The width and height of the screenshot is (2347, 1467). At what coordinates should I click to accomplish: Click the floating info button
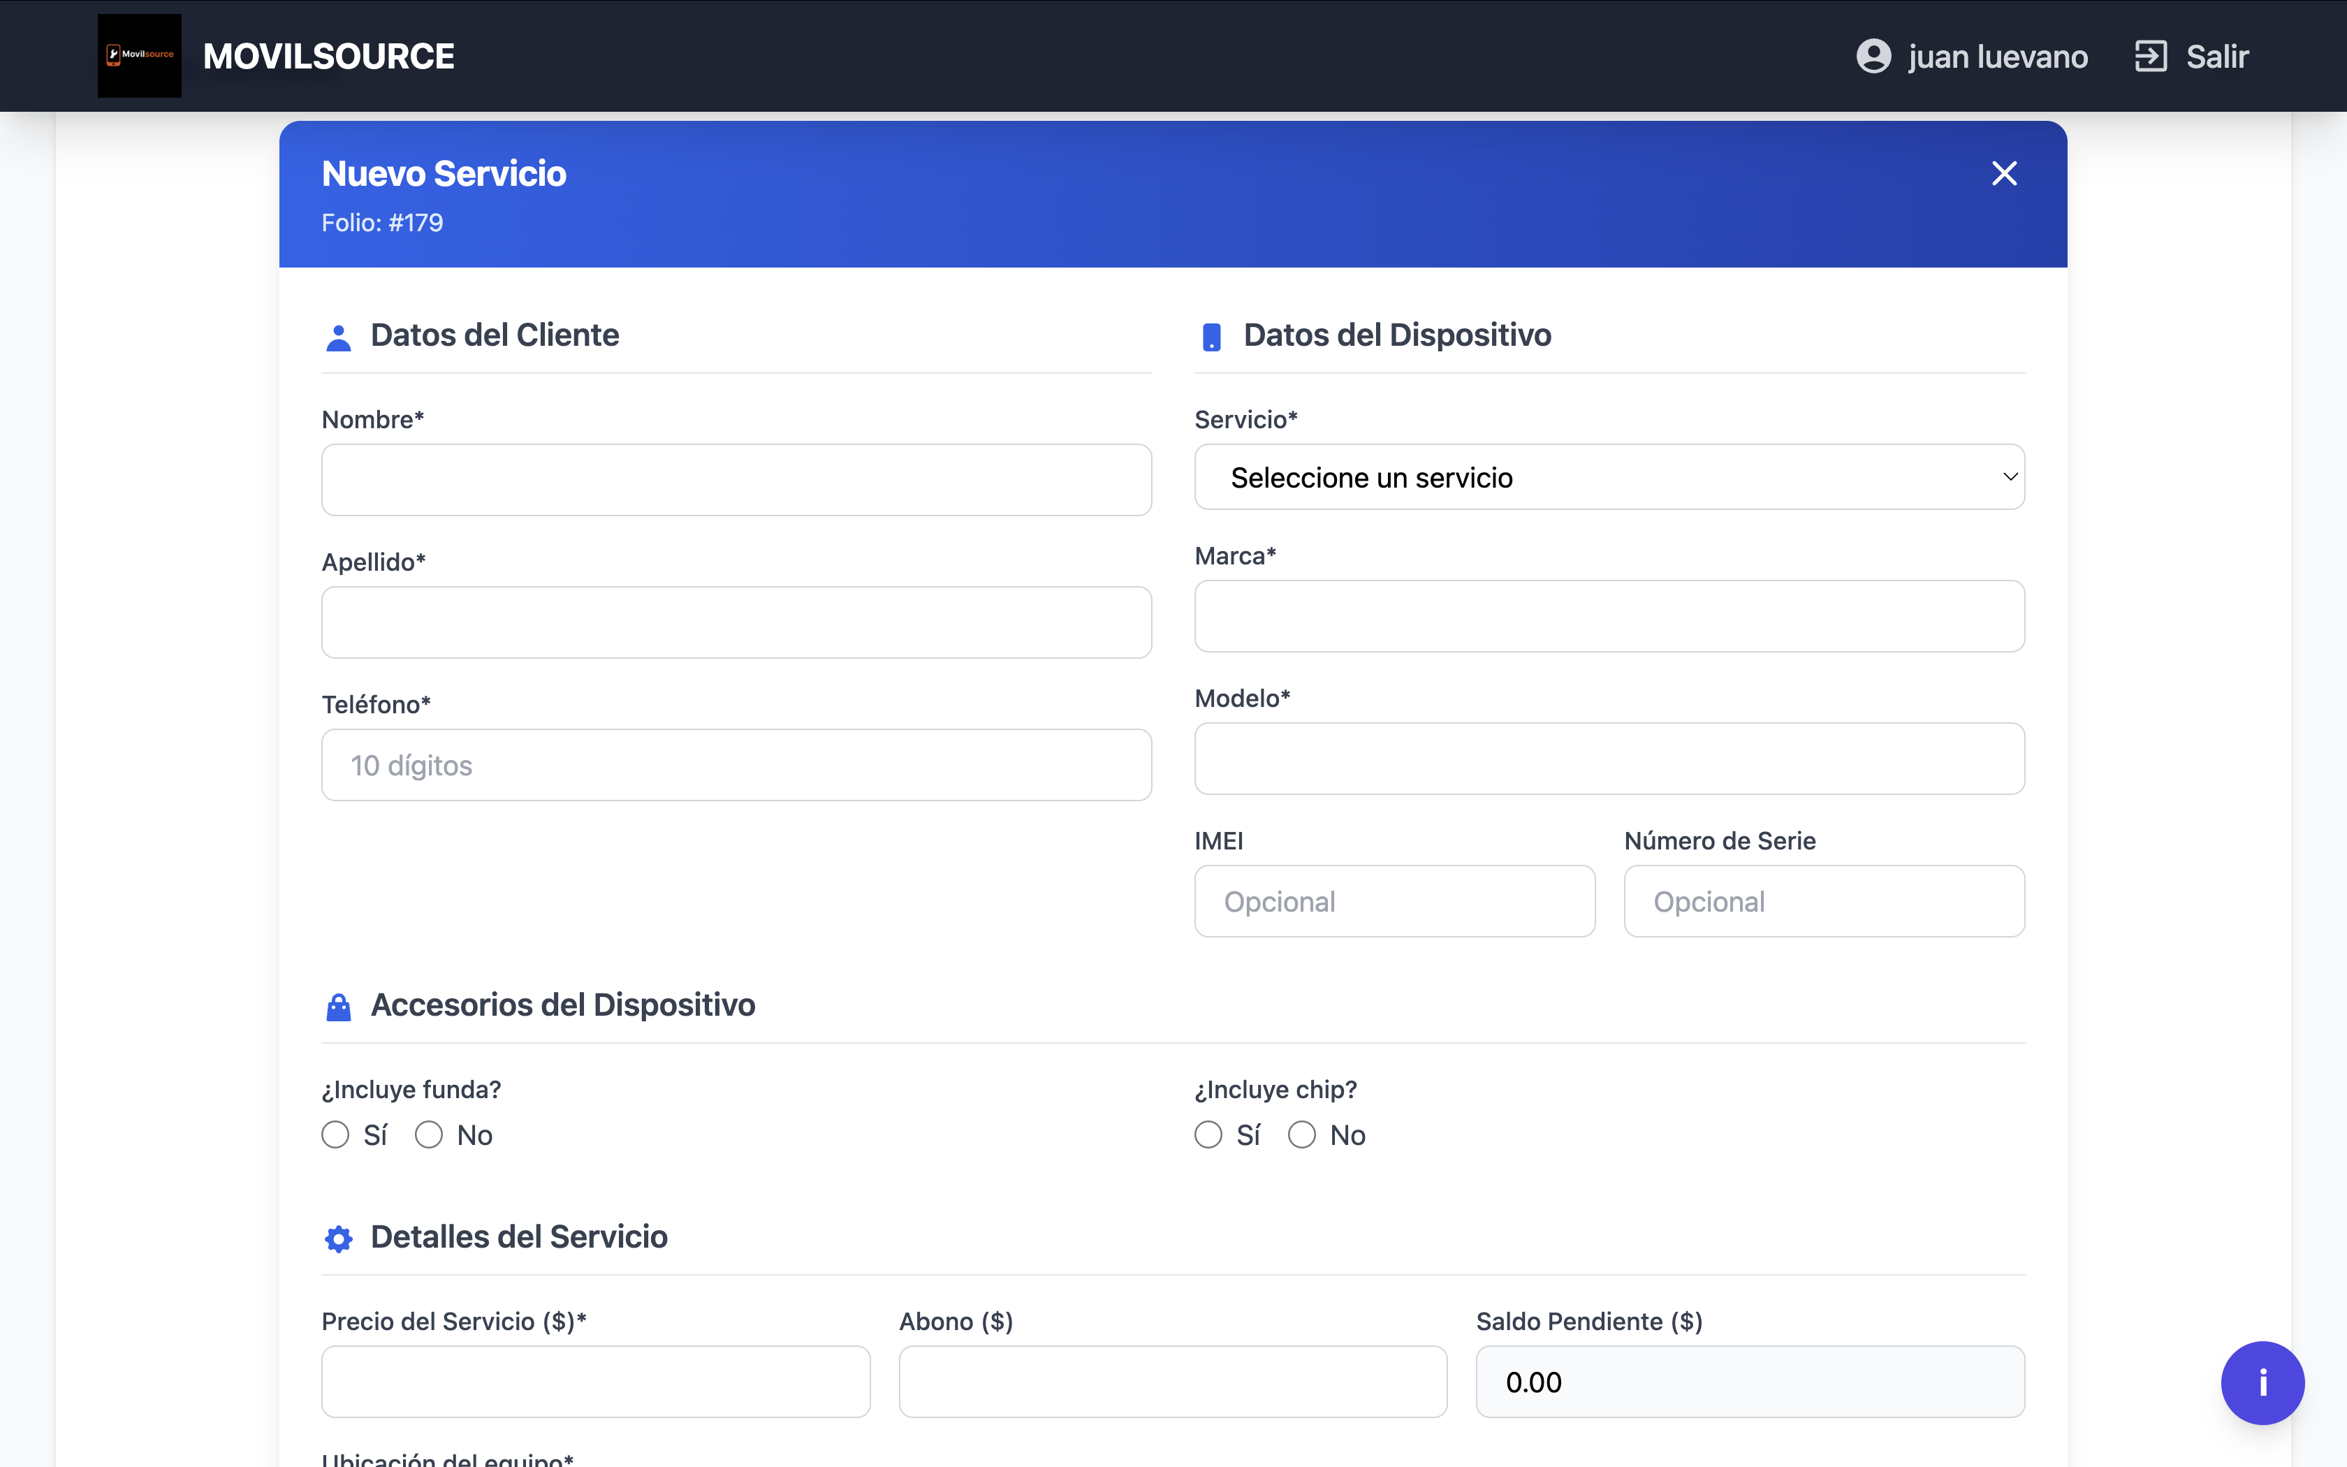coord(2262,1382)
